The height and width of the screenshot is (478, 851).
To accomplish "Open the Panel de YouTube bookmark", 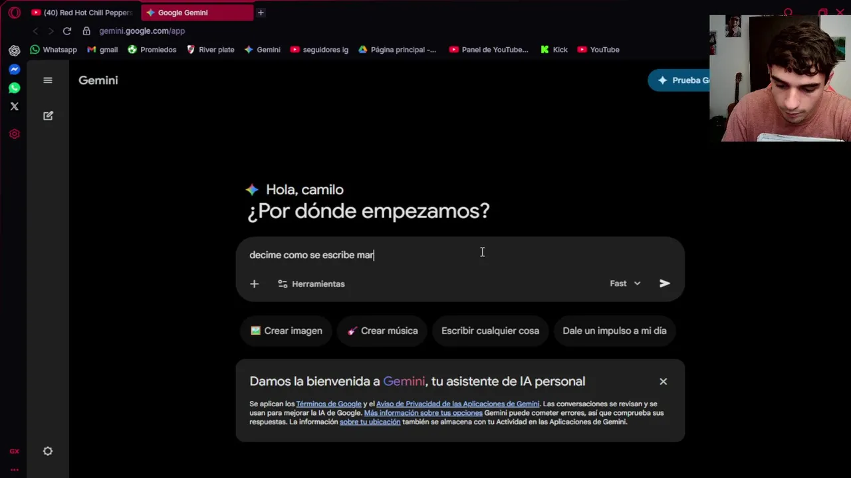I will pyautogui.click(x=489, y=50).
